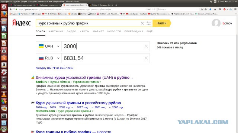Clear the Yandex search query with the X
Viewport: 238px width, 133px height.
pos(142,23)
